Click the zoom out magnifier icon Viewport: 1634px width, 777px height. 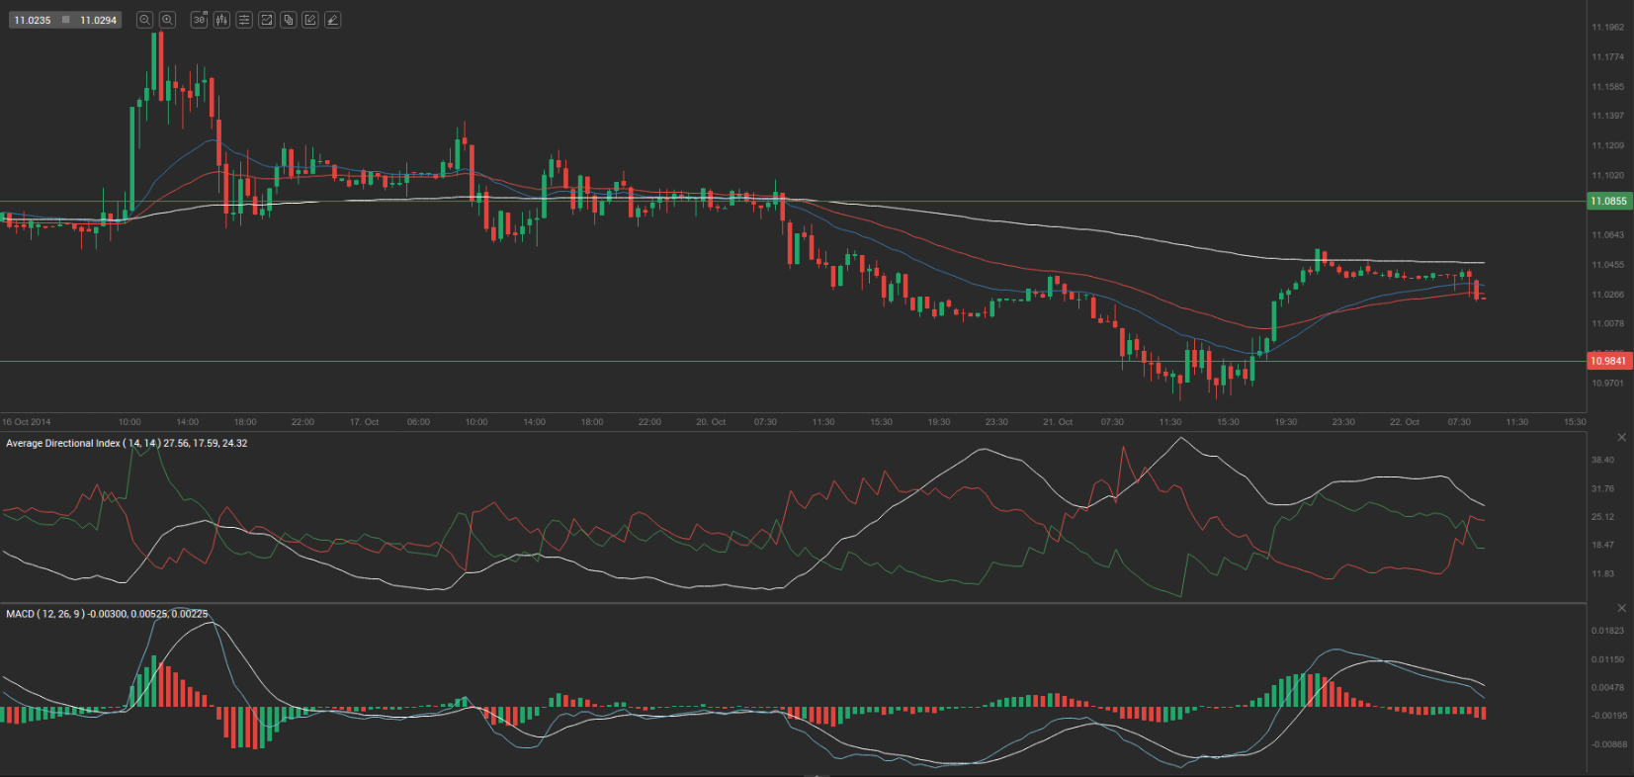[144, 20]
